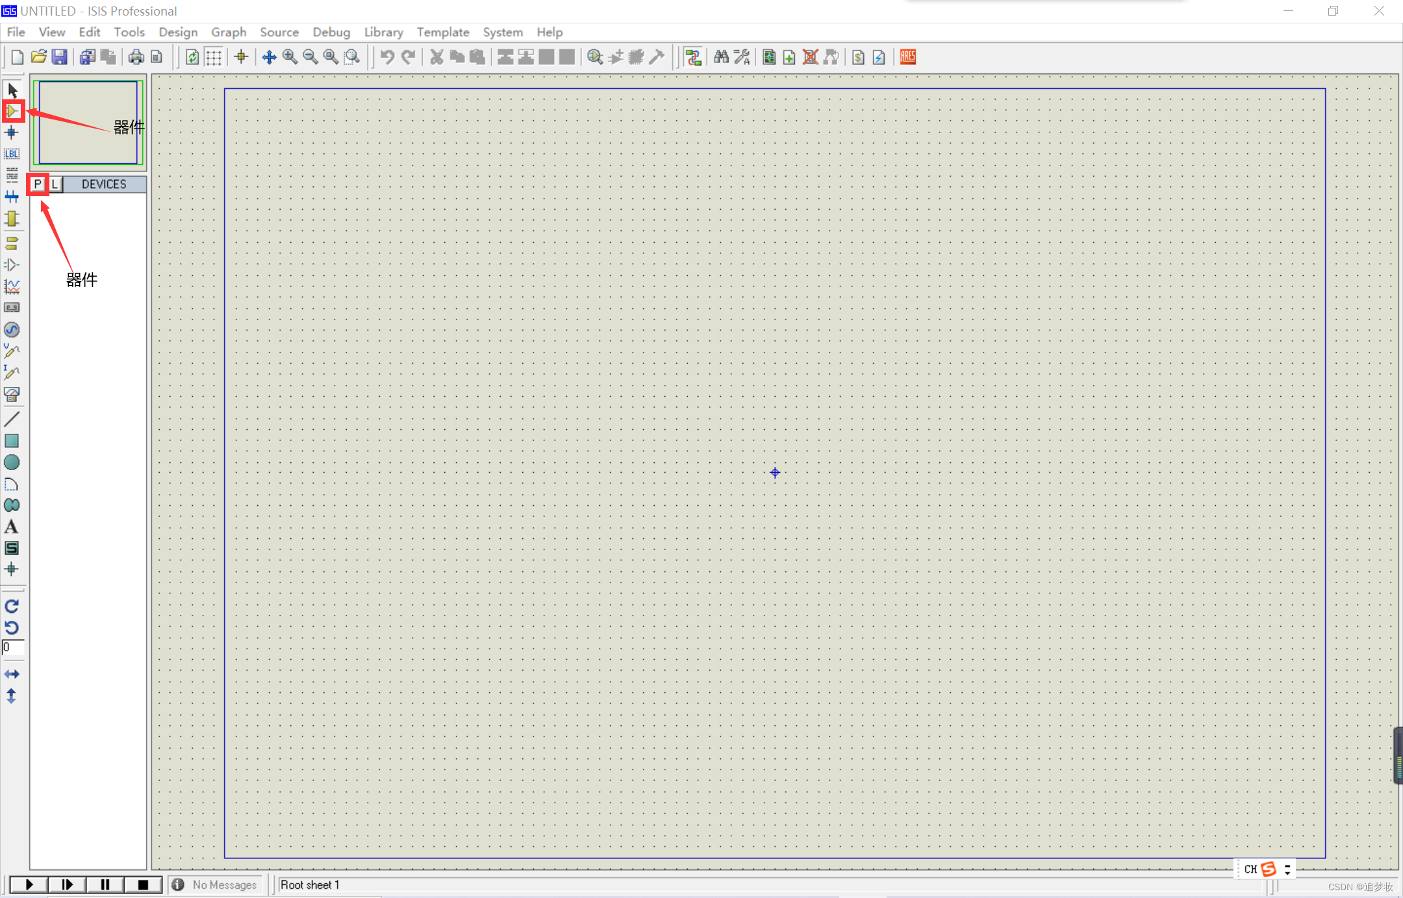Click the Sogou input method icon
The width and height of the screenshot is (1403, 898).
coord(1269,869)
